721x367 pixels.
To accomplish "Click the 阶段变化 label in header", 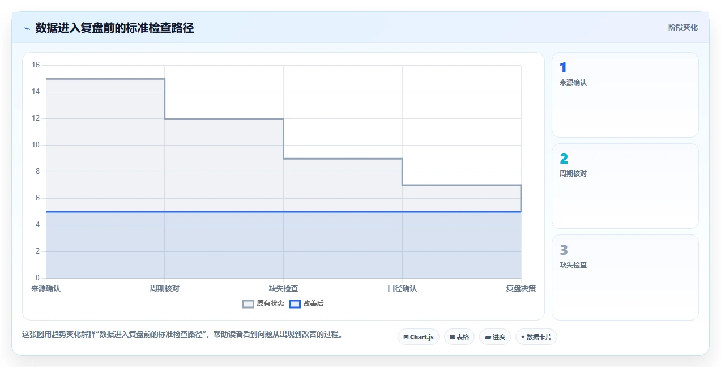I will (x=682, y=27).
